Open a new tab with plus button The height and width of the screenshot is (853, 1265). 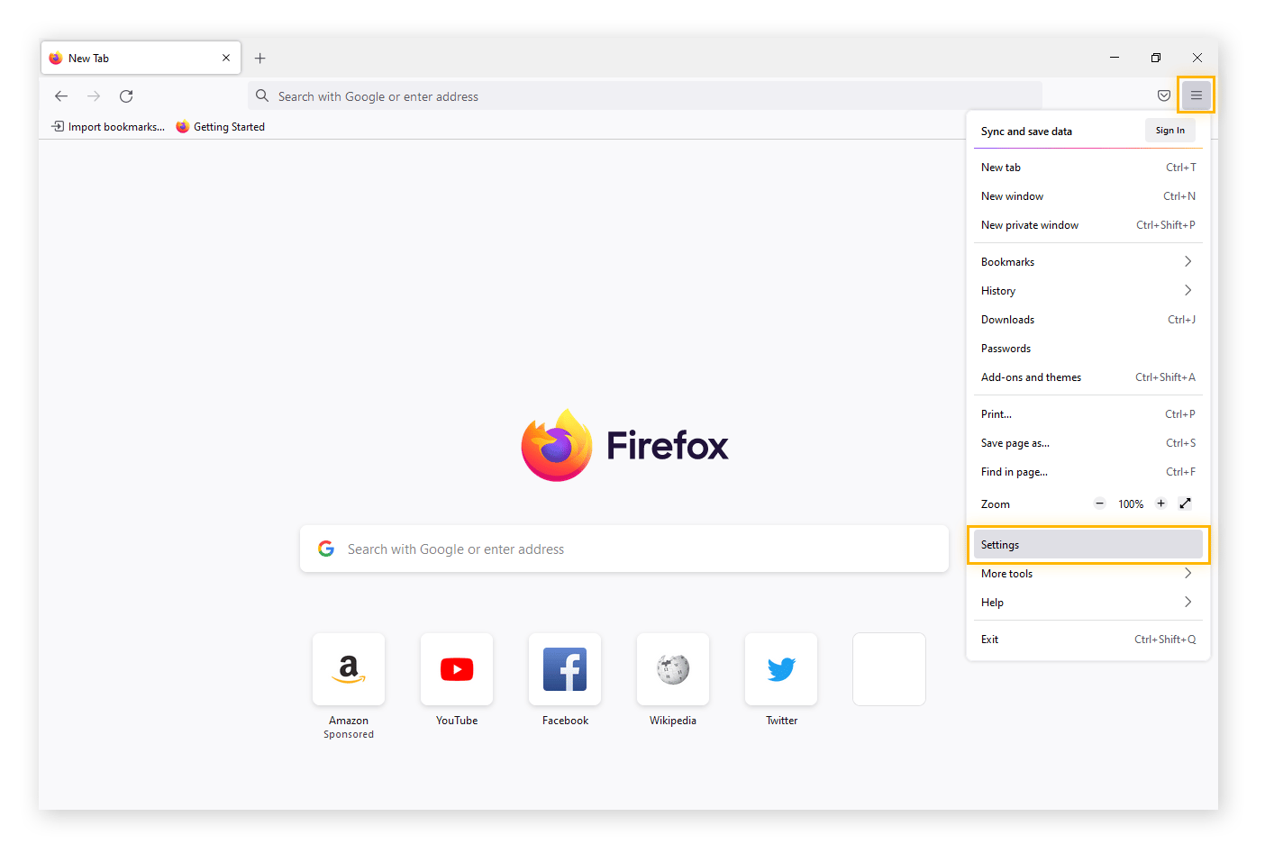click(x=259, y=59)
